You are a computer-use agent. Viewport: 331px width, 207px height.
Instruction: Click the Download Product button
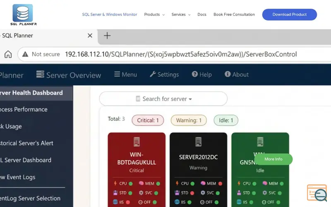pos(289,14)
